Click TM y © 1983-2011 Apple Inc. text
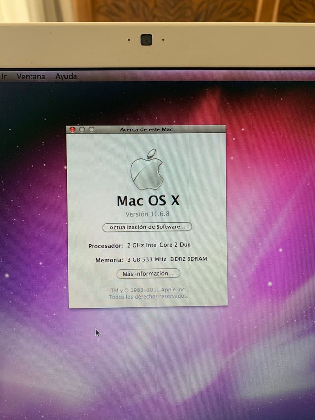 pos(148,290)
